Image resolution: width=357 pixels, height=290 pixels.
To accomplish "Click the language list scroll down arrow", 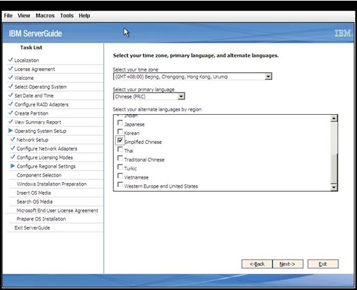I will tap(333, 187).
